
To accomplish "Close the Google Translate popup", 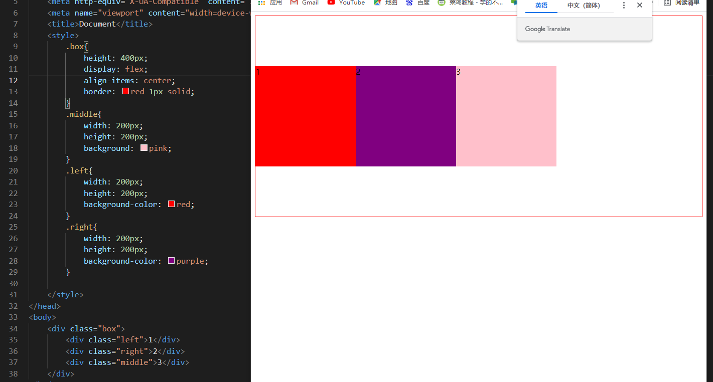I will (640, 5).
